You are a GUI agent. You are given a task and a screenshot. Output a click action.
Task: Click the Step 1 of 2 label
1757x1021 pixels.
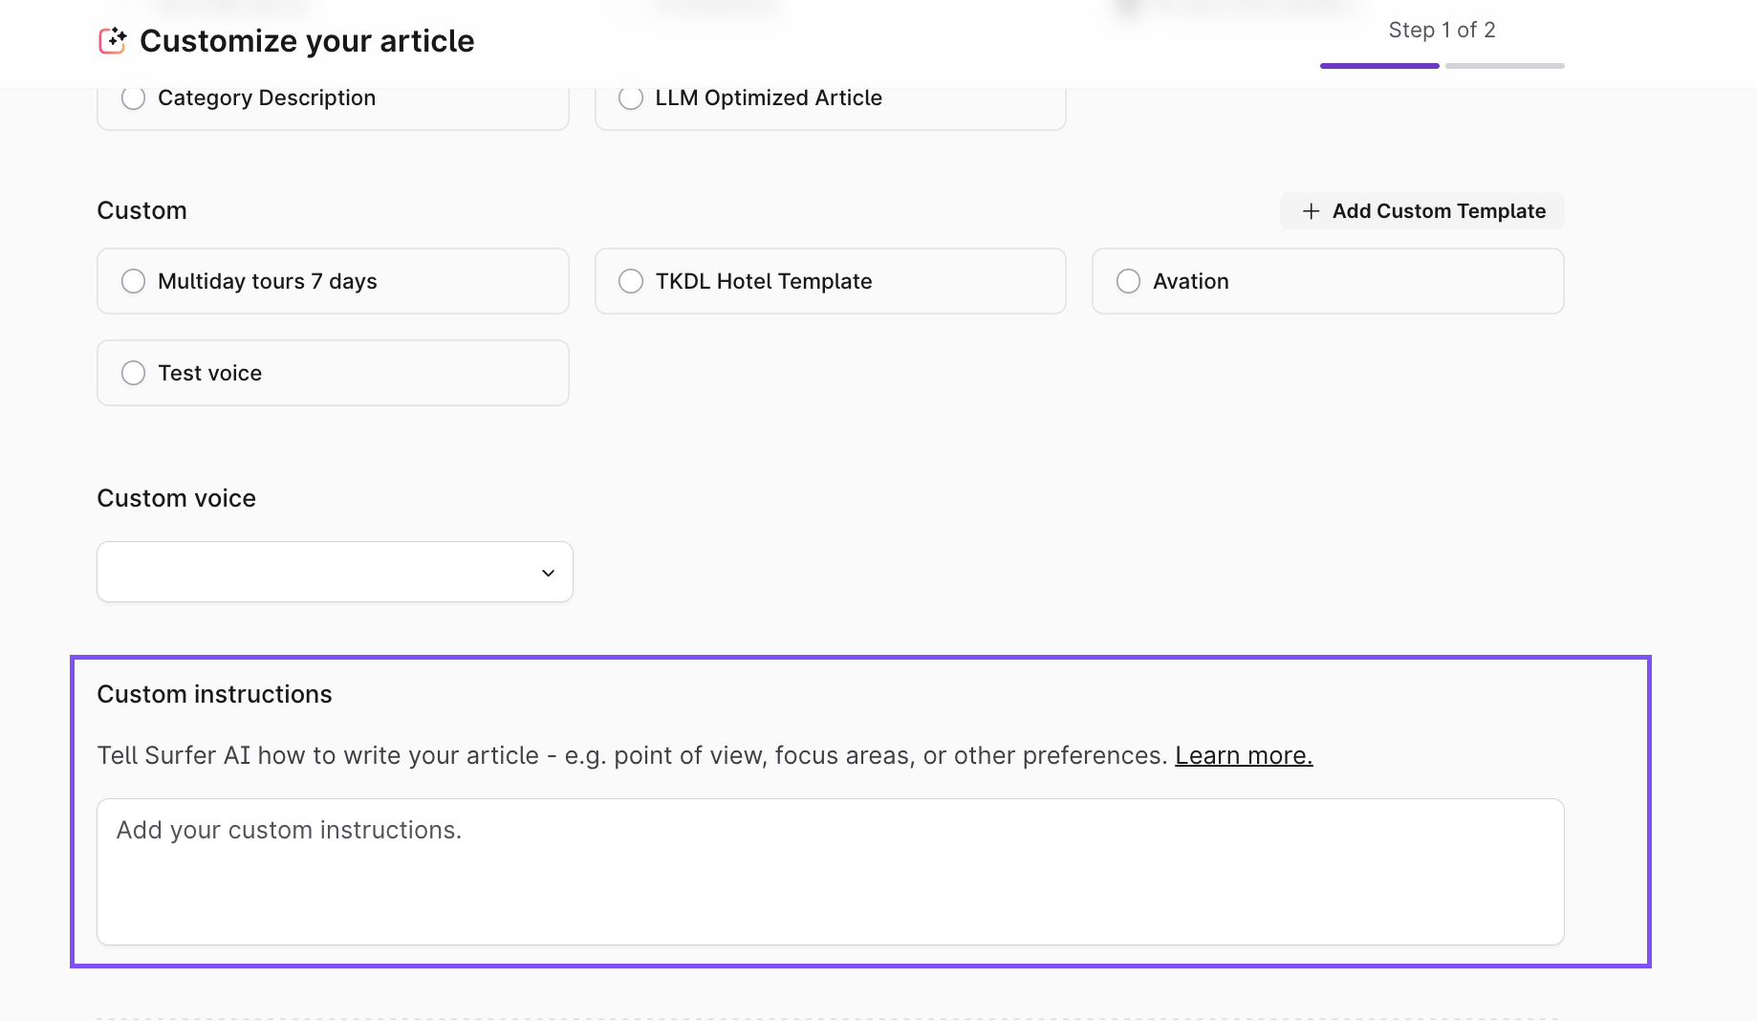[1442, 31]
